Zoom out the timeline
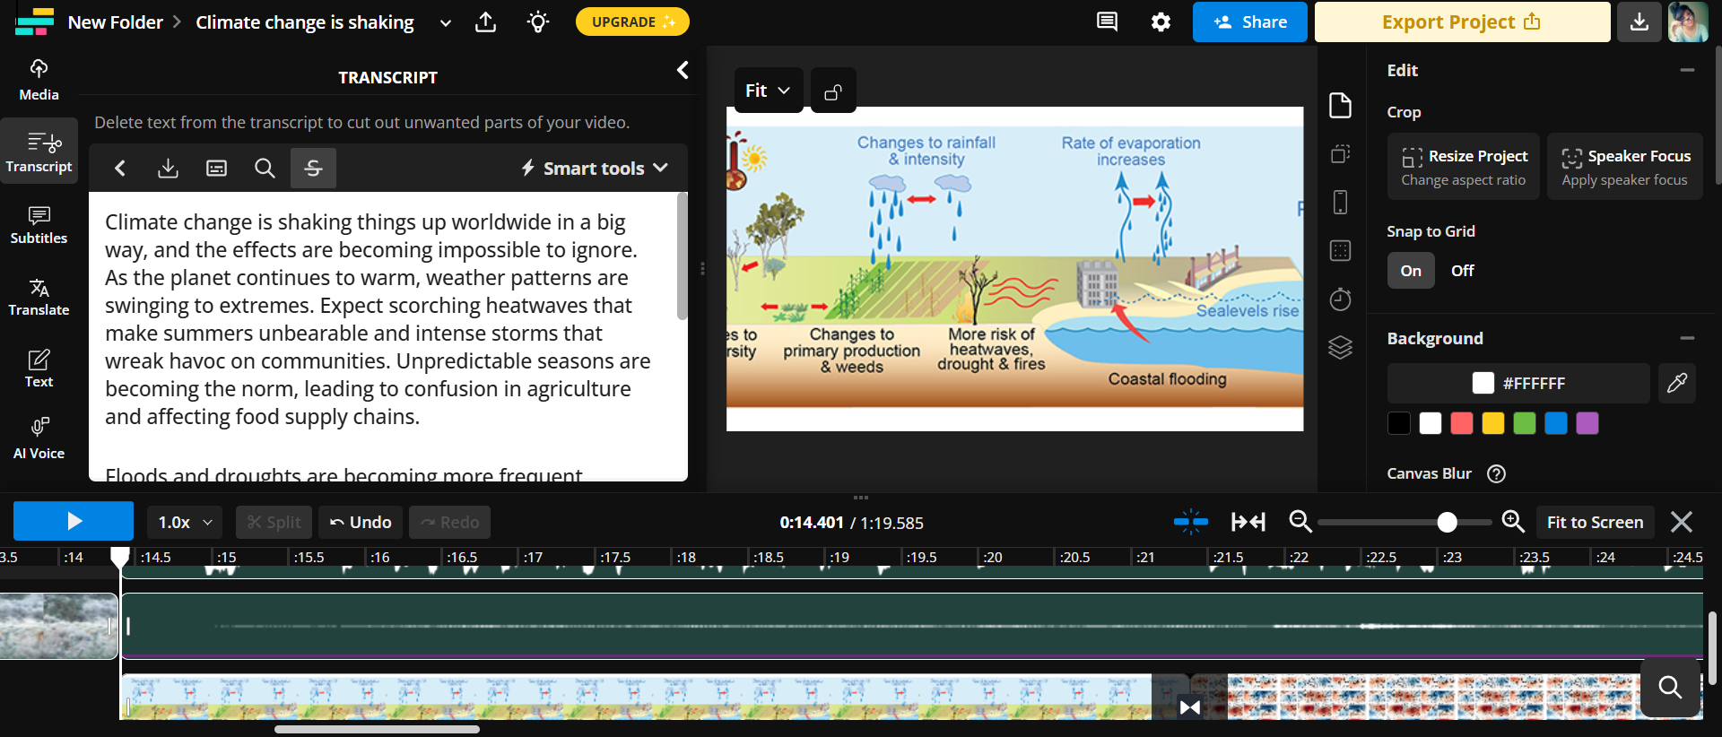The image size is (1722, 737). (x=1300, y=521)
